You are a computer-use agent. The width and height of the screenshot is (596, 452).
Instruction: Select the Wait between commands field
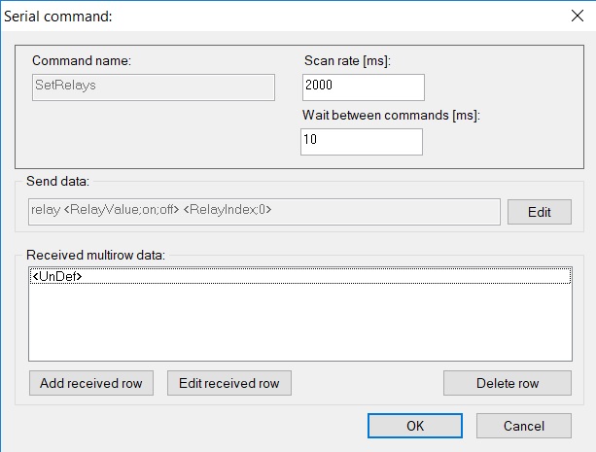(362, 142)
